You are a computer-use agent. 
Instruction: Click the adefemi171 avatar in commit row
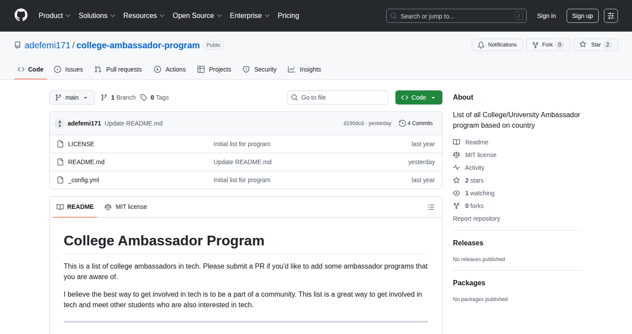(x=60, y=123)
